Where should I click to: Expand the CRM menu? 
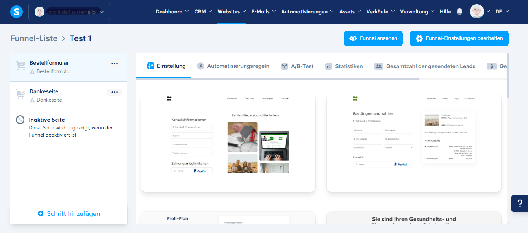(203, 12)
